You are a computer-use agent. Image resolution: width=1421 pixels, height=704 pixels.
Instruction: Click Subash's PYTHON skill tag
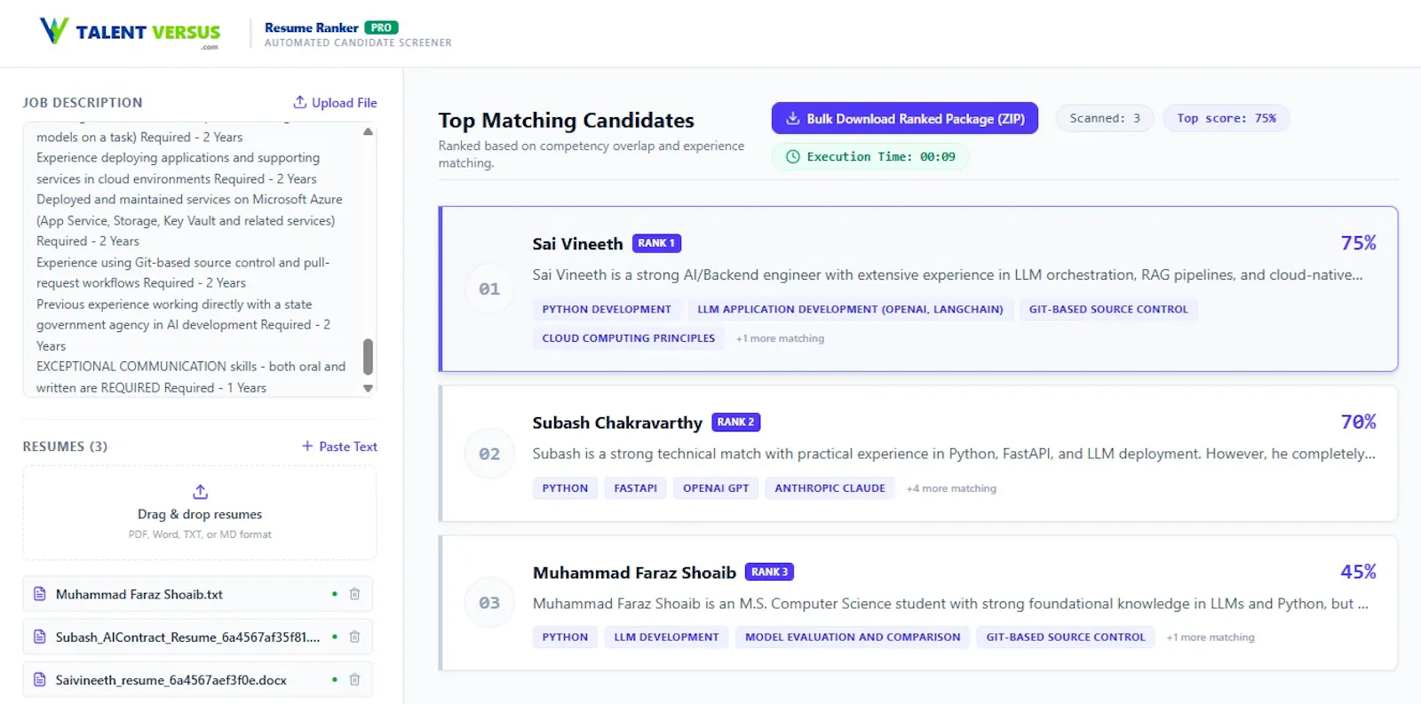tap(565, 488)
